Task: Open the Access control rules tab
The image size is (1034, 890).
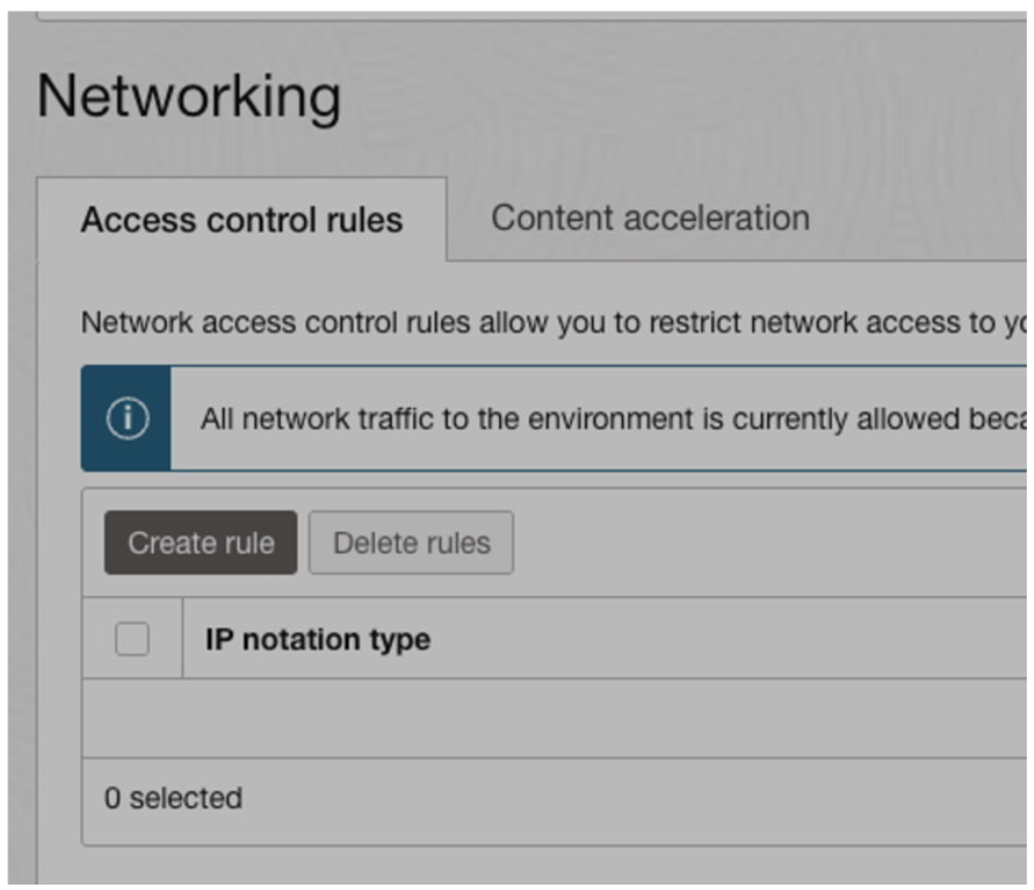Action: [242, 220]
